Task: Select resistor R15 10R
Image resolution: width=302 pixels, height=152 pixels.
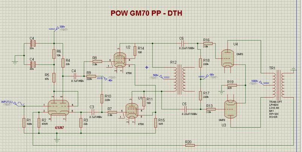Action: [156, 123]
